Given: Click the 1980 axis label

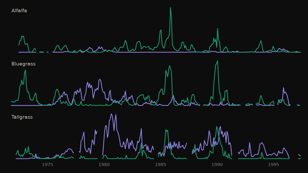Looking at the screenshot, I should 104,165.
